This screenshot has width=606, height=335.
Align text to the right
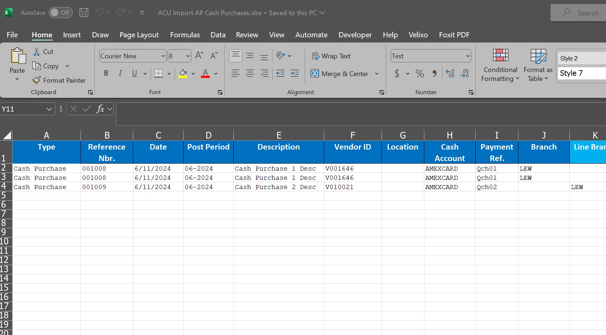click(x=264, y=74)
